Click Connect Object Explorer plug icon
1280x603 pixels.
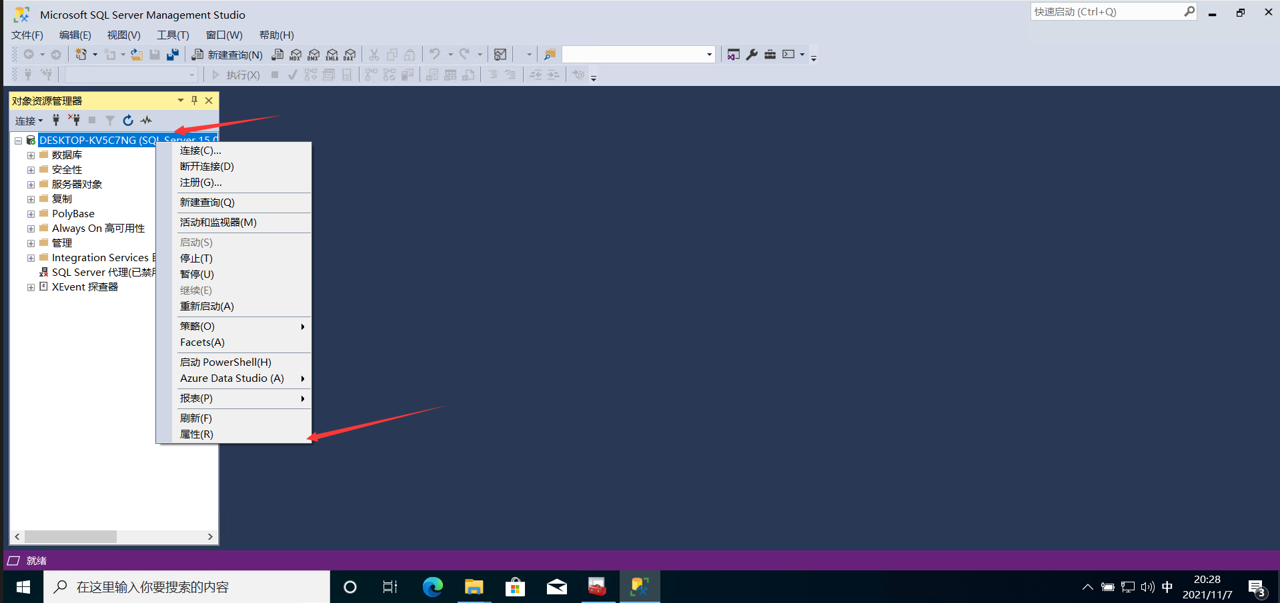click(x=56, y=120)
